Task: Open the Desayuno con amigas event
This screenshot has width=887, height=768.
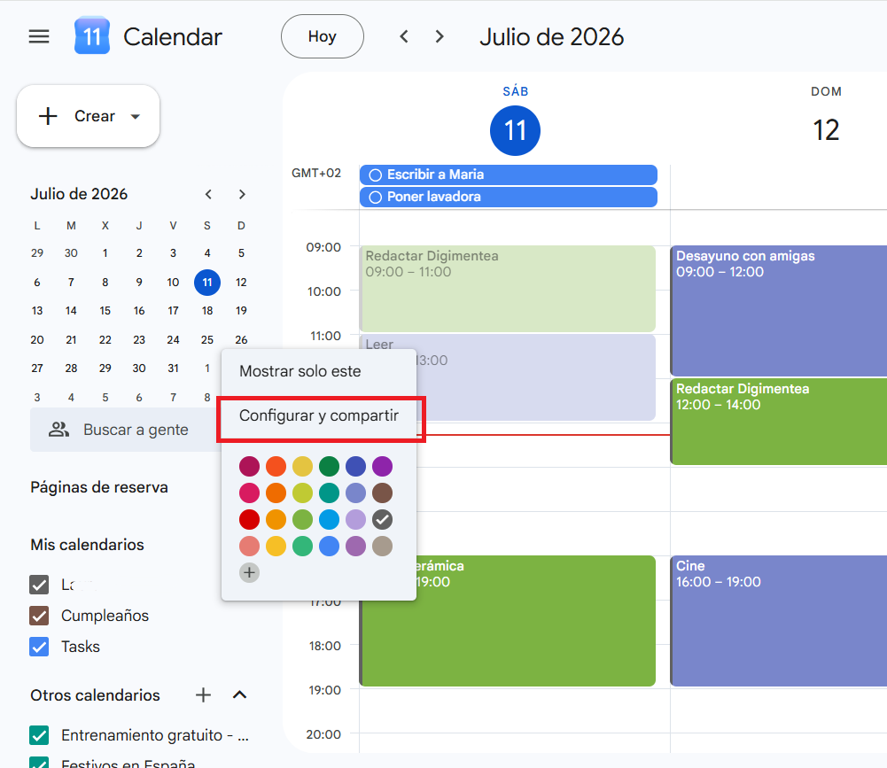Action: (x=778, y=311)
